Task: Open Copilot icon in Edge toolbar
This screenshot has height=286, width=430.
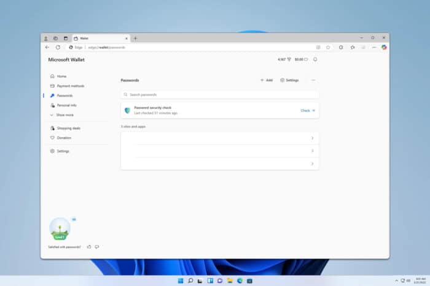Action: point(384,47)
